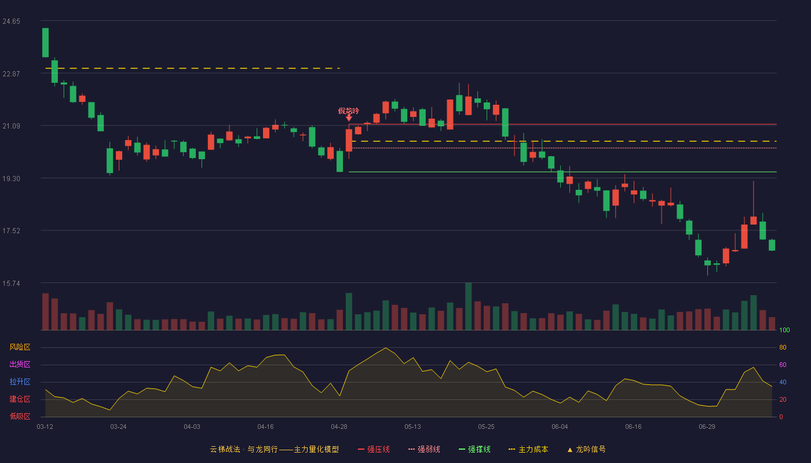The width and height of the screenshot is (811, 463).
Task: Hide the 主力成本 dashed line legend
Action: coord(528,449)
